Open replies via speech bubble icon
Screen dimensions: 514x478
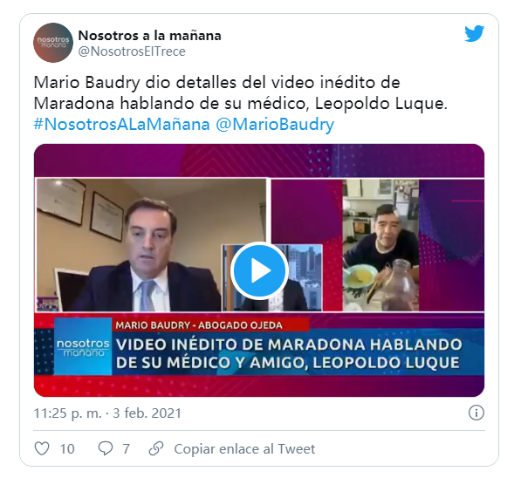[x=106, y=448]
